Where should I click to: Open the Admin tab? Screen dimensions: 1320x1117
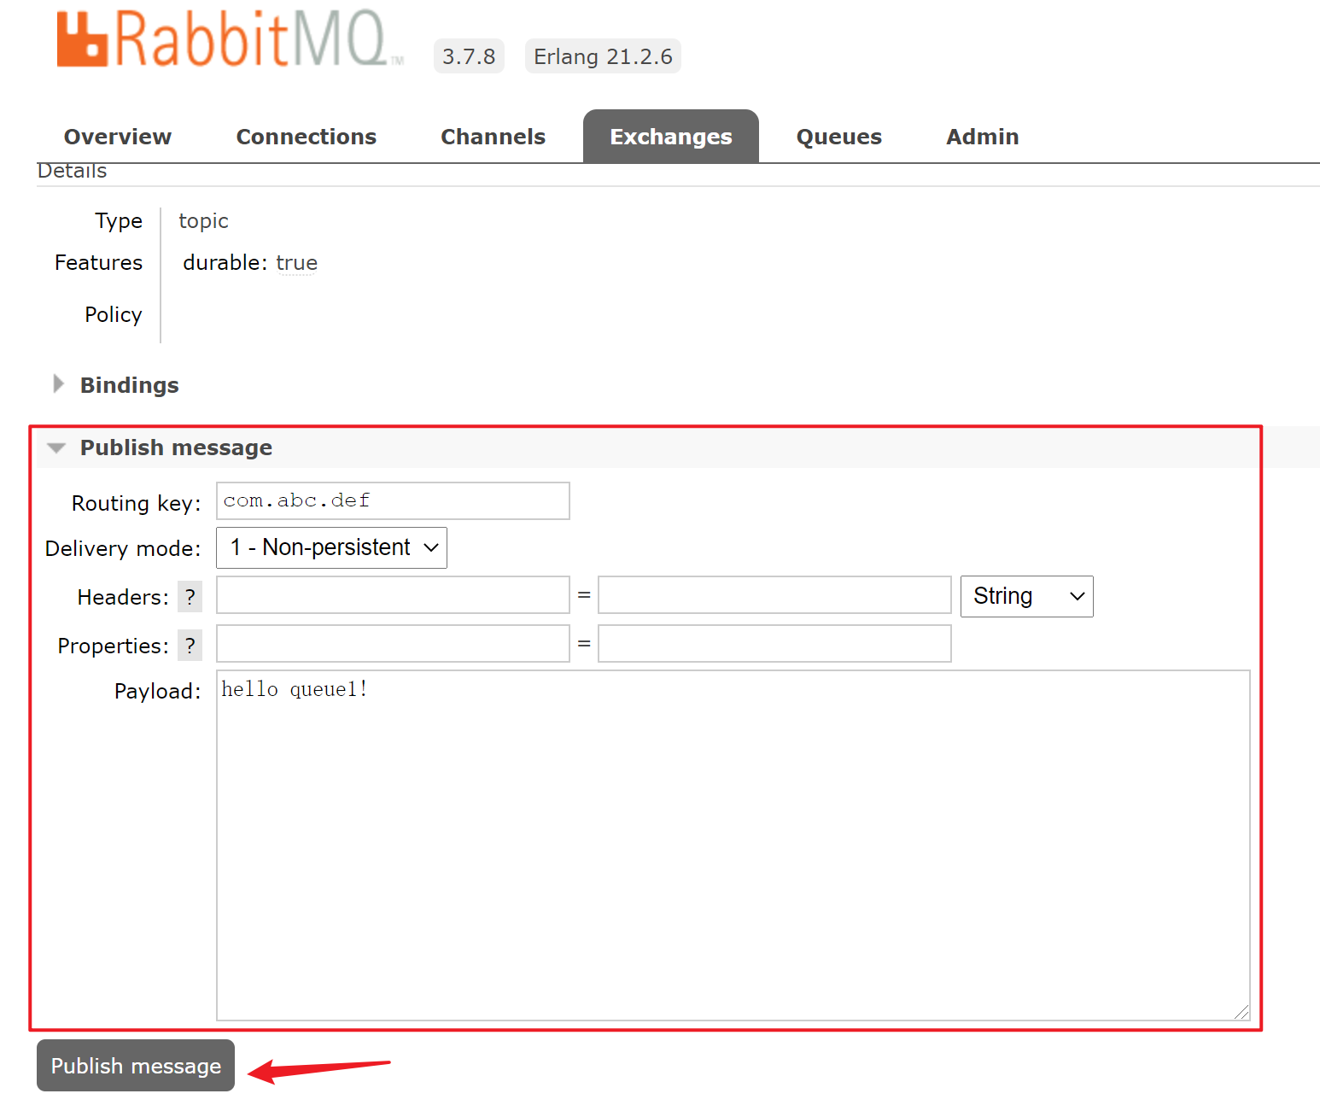coord(982,137)
